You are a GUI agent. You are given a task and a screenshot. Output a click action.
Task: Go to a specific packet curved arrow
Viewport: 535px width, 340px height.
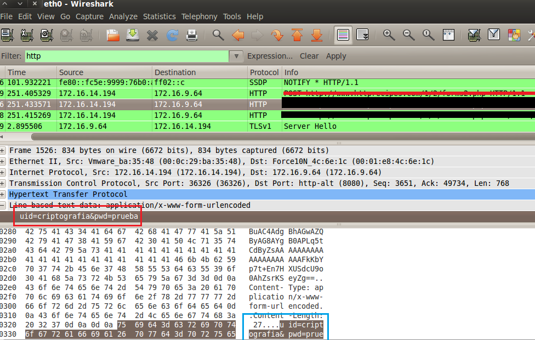coord(277,35)
